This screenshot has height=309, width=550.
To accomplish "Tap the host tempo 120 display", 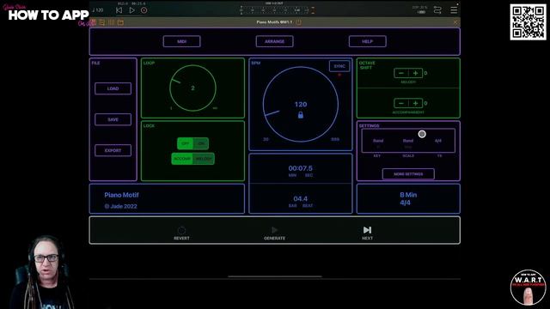I will coord(98,10).
